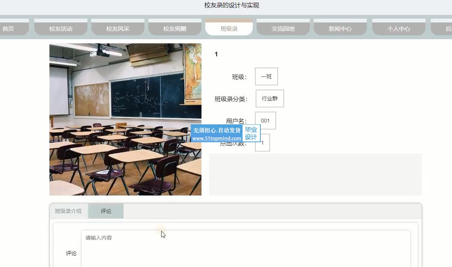This screenshot has width=452, height=267.
Task: Click the 班级录分类 value box 行业群
Action: click(x=270, y=99)
